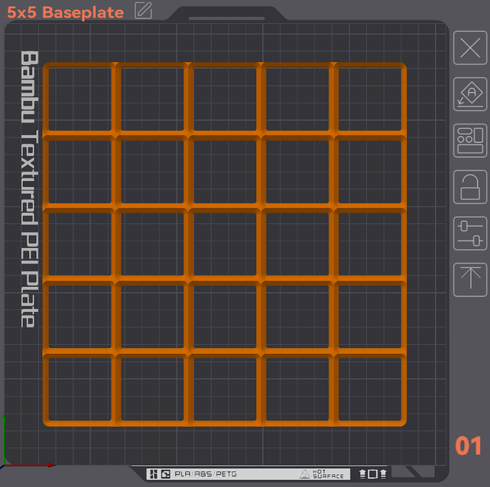Click the bottom-right cell of the baseplate

click(x=370, y=390)
